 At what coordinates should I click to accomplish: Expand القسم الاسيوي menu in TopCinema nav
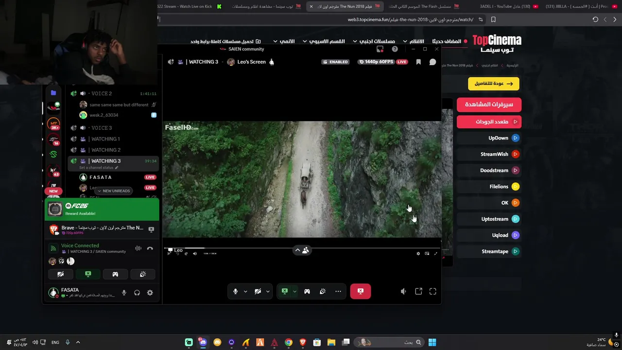(x=323, y=41)
